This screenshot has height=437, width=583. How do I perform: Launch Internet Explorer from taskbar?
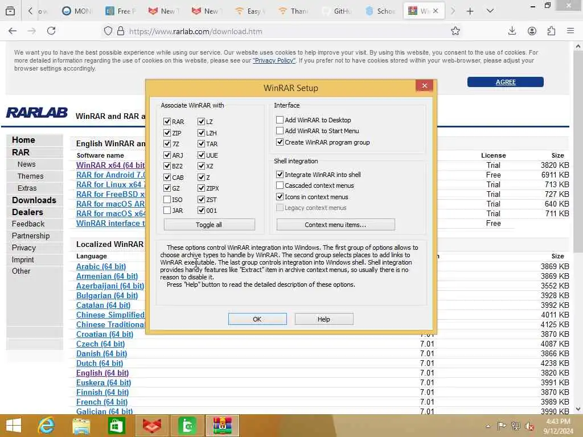tap(46, 426)
